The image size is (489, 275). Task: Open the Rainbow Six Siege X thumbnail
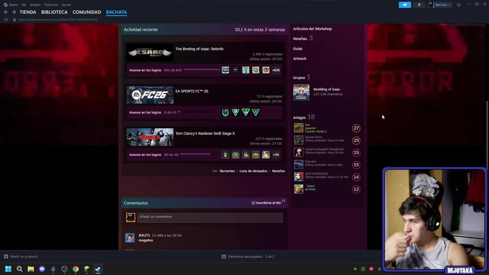tap(150, 137)
